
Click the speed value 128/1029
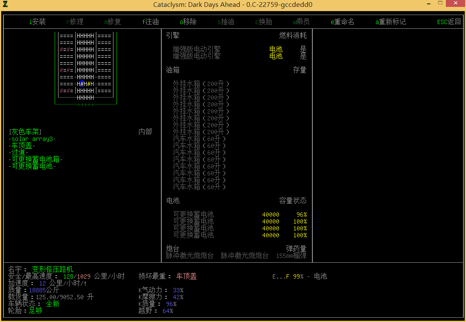[77, 276]
